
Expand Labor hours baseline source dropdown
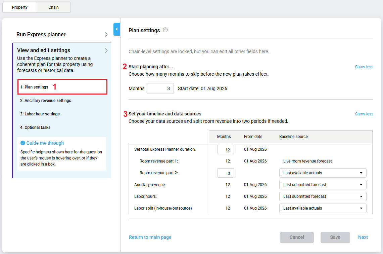pos(322,196)
